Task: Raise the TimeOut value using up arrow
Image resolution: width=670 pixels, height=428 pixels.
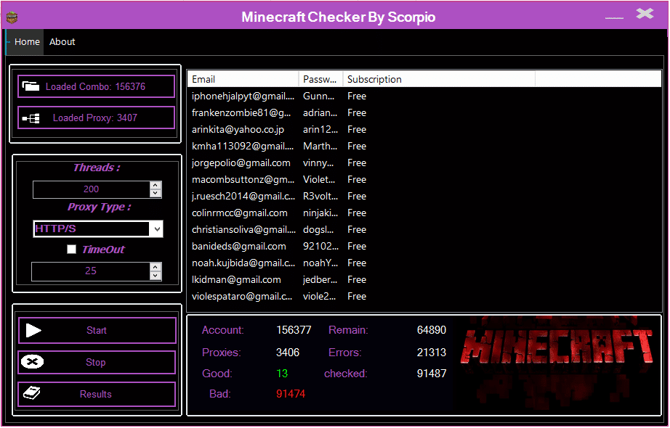Action: click(155, 267)
